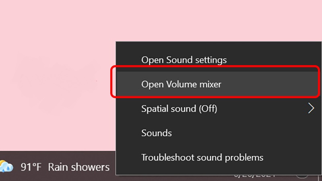Choose the Sounds menu entry

click(x=157, y=133)
